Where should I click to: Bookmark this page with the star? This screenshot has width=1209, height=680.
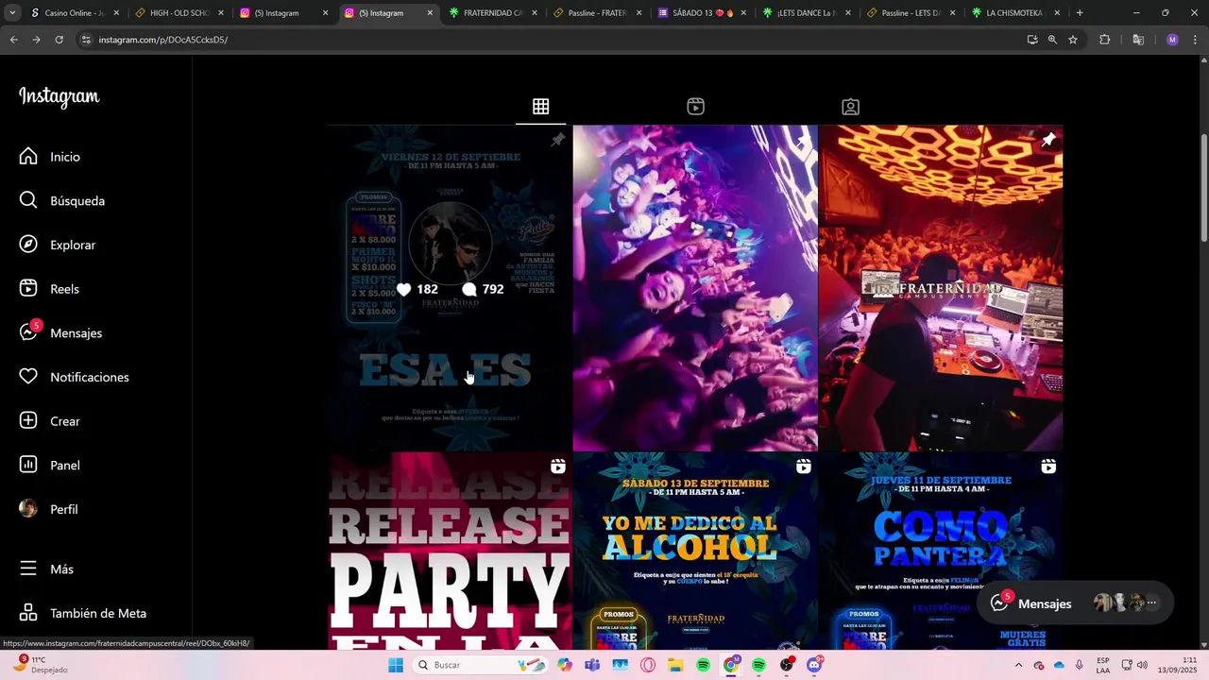[1073, 40]
